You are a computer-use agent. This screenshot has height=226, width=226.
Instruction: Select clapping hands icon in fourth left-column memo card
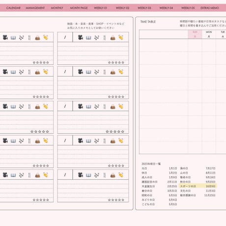(x=46, y=141)
